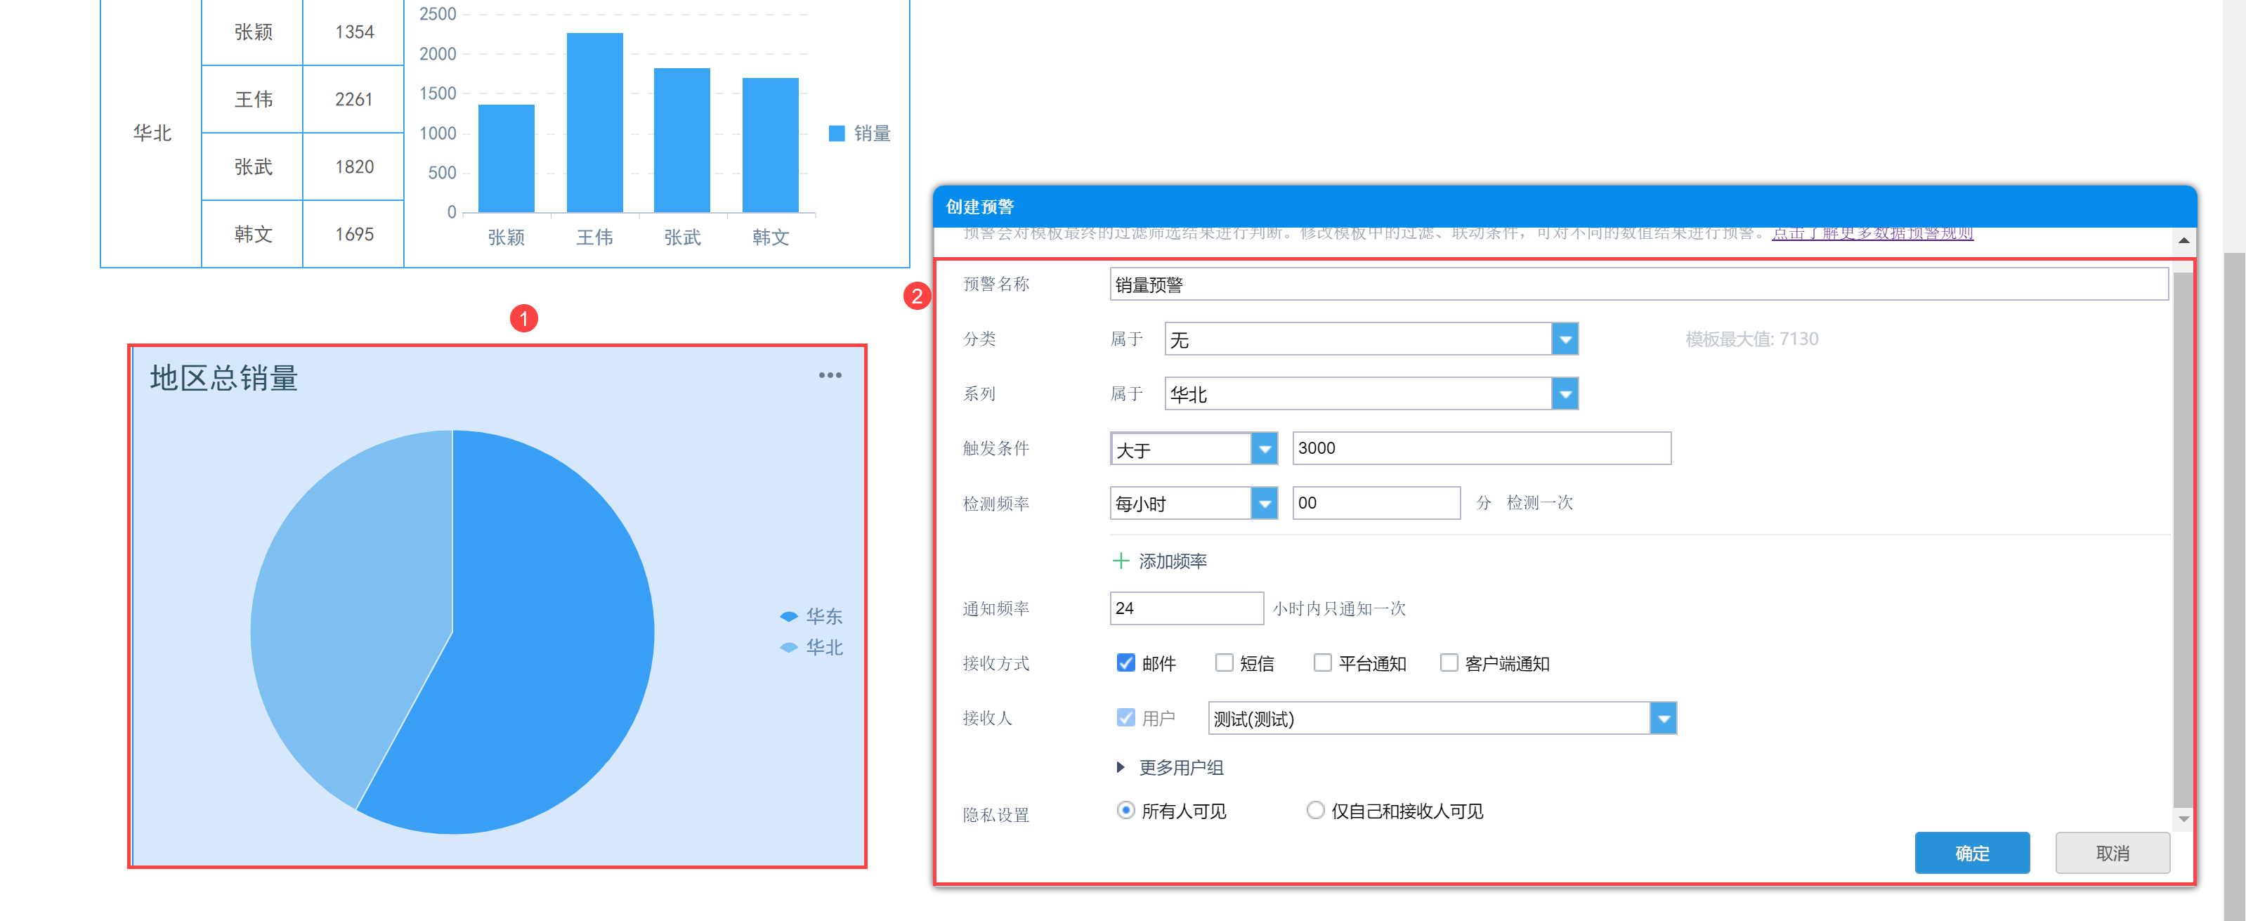The image size is (2246, 921).
Task: Uncheck the 邮件 checkbox
Action: point(1125,663)
